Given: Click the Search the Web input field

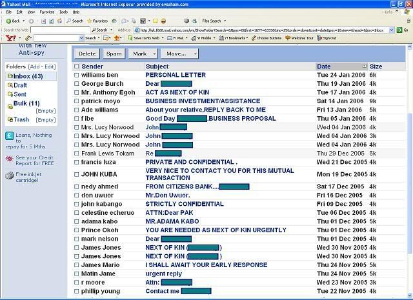Looking at the screenshot, I should coord(60,30).
